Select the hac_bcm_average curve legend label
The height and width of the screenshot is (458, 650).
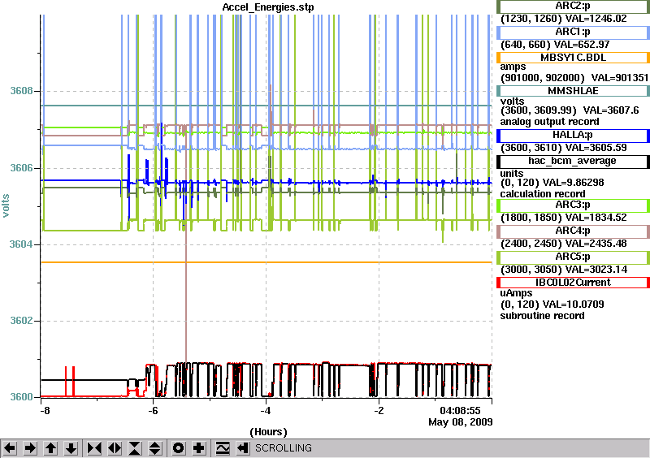coord(573,162)
